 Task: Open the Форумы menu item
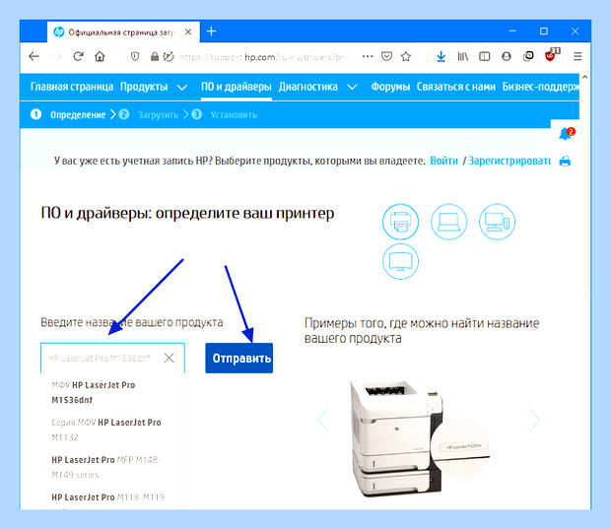(390, 87)
